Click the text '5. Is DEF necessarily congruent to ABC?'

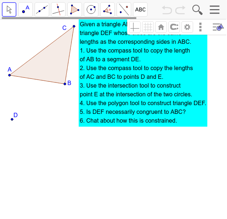tap(133, 112)
